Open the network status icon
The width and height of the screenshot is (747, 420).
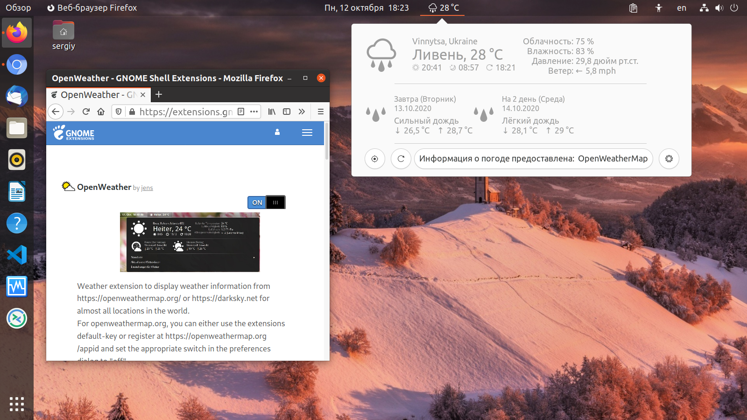click(x=704, y=7)
